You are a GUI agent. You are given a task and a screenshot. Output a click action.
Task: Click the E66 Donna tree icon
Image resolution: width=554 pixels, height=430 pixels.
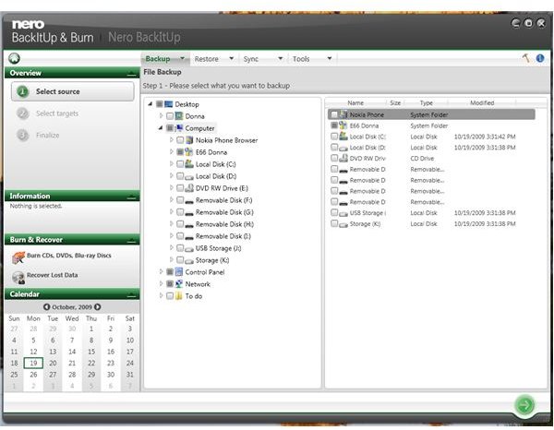click(189, 152)
